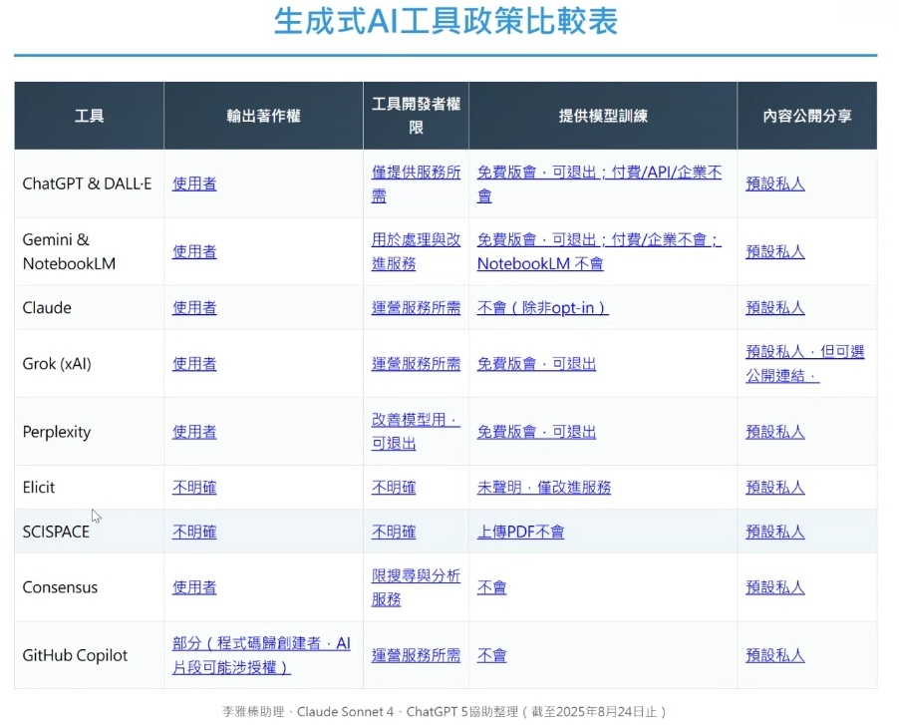Open Consensus row 使用者 link
Image resolution: width=899 pixels, height=725 pixels.
(x=194, y=588)
